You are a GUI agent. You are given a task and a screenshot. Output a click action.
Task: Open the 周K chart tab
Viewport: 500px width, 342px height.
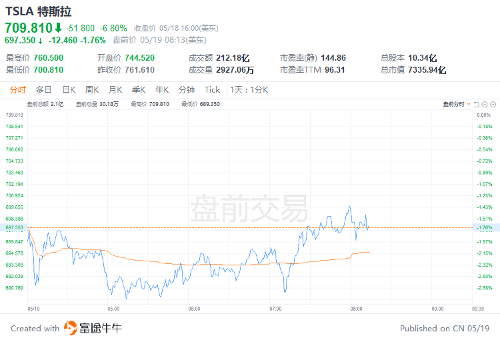pos(92,90)
